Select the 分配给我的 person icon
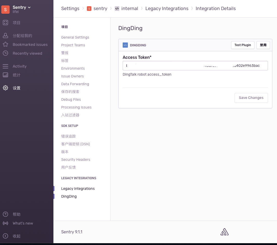 pyautogui.click(x=5, y=35)
